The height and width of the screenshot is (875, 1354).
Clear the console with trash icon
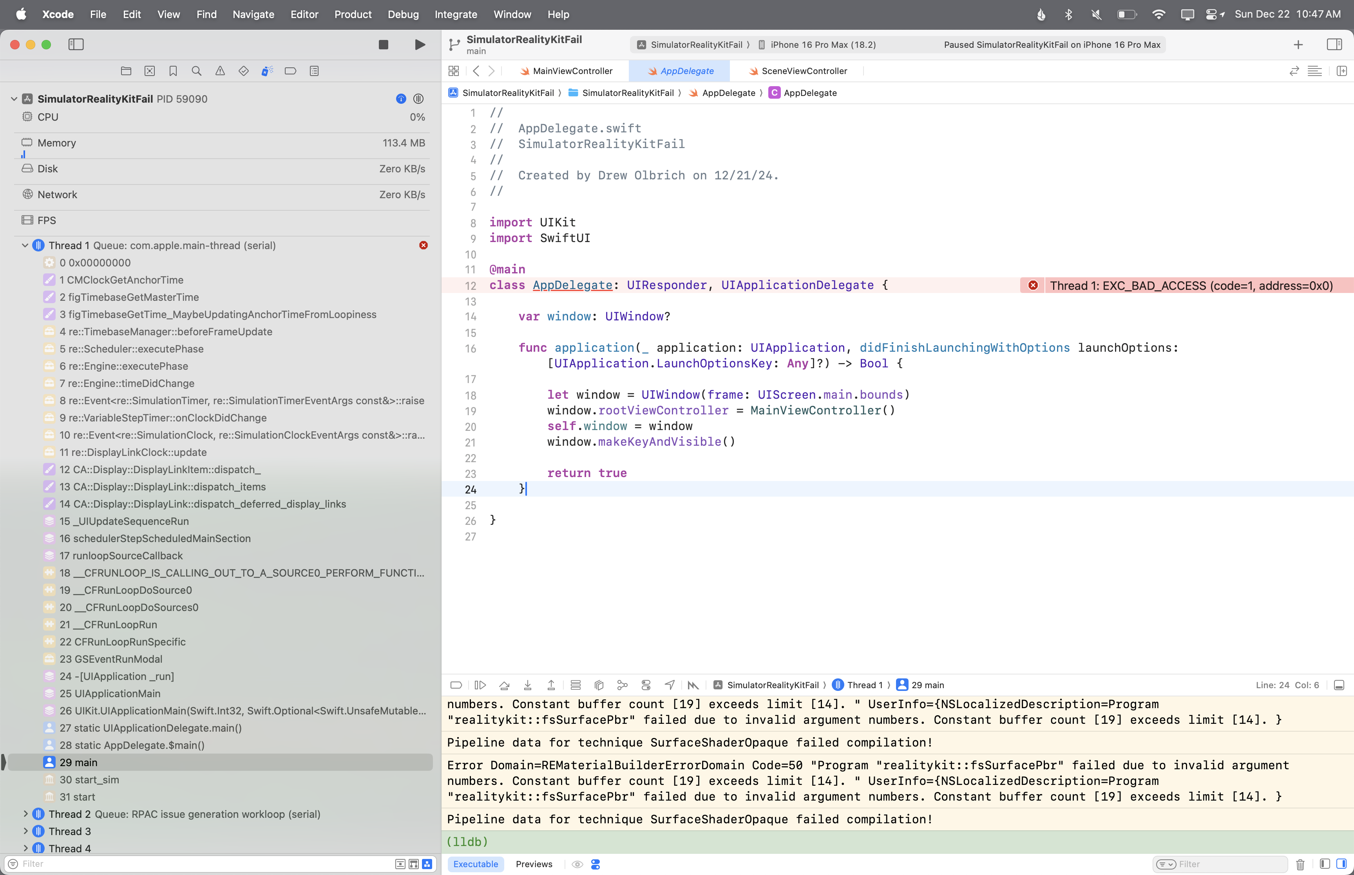pyautogui.click(x=1300, y=864)
